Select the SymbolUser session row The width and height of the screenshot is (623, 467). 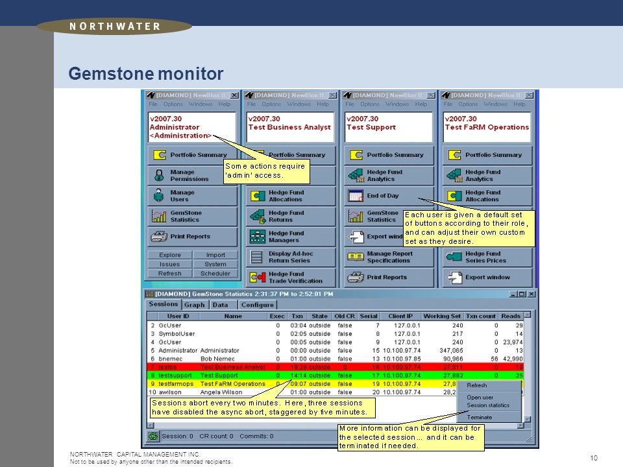coord(335,334)
